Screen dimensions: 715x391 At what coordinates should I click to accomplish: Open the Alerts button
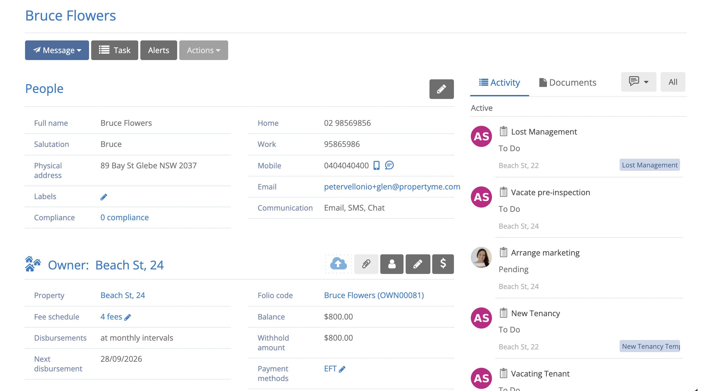coord(158,50)
